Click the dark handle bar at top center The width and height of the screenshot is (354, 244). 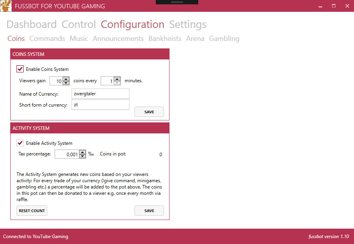pos(177,2)
